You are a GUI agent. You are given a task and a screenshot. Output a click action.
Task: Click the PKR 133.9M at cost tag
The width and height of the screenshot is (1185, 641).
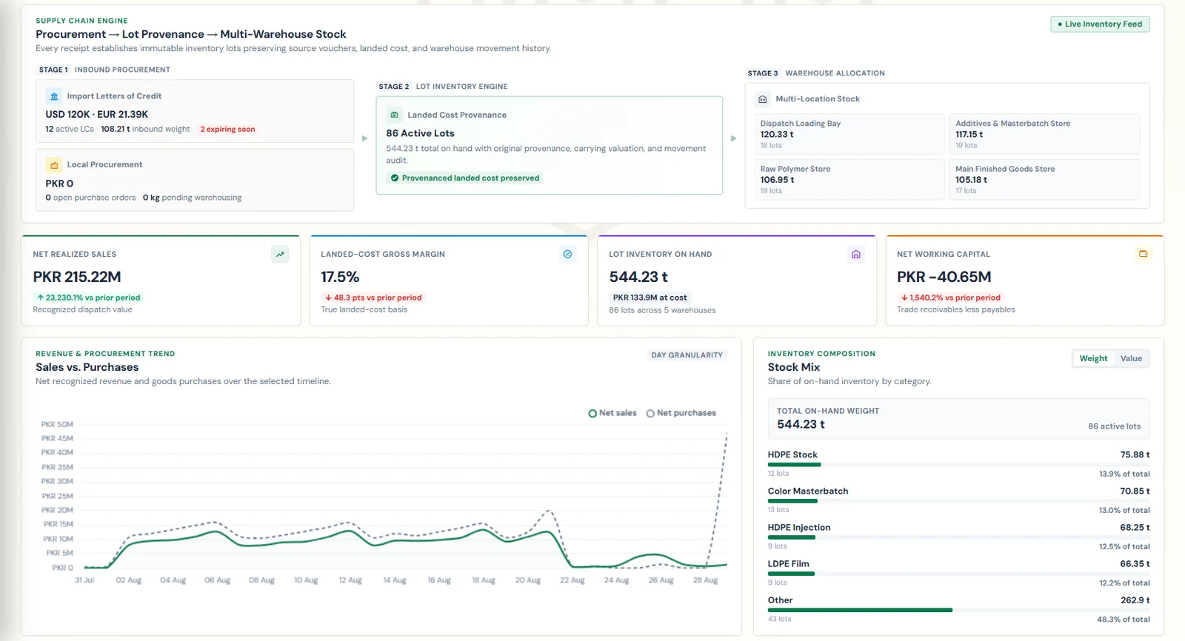point(650,298)
